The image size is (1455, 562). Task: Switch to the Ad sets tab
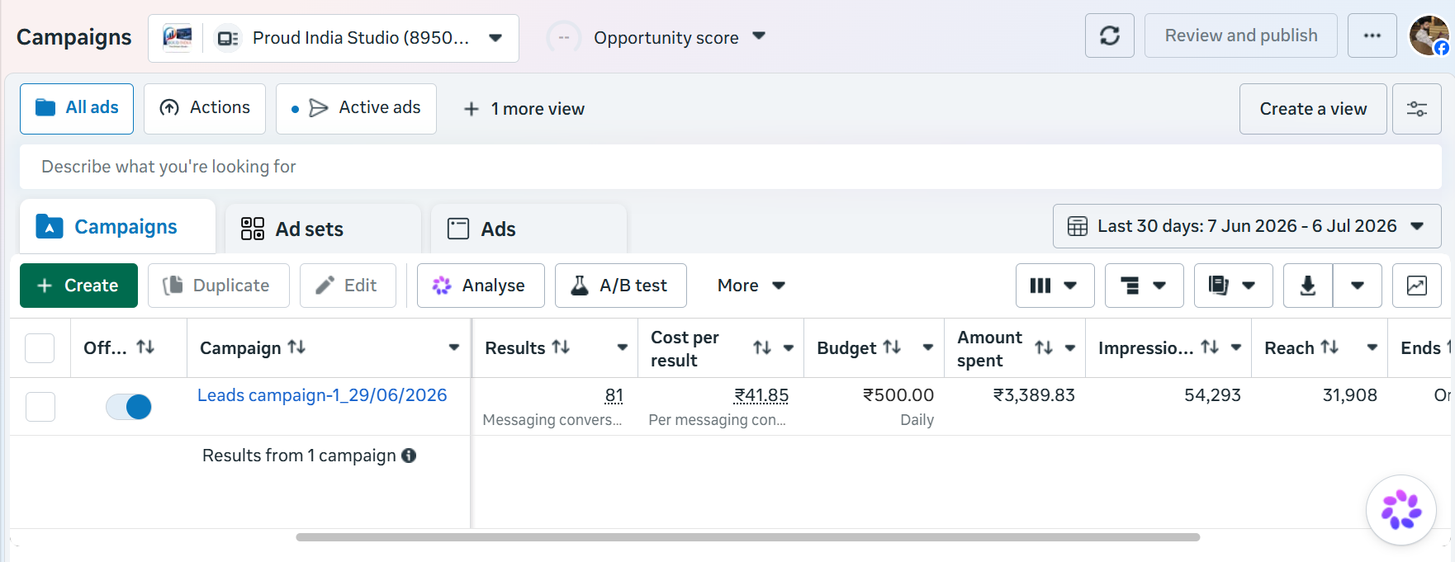coord(323,229)
